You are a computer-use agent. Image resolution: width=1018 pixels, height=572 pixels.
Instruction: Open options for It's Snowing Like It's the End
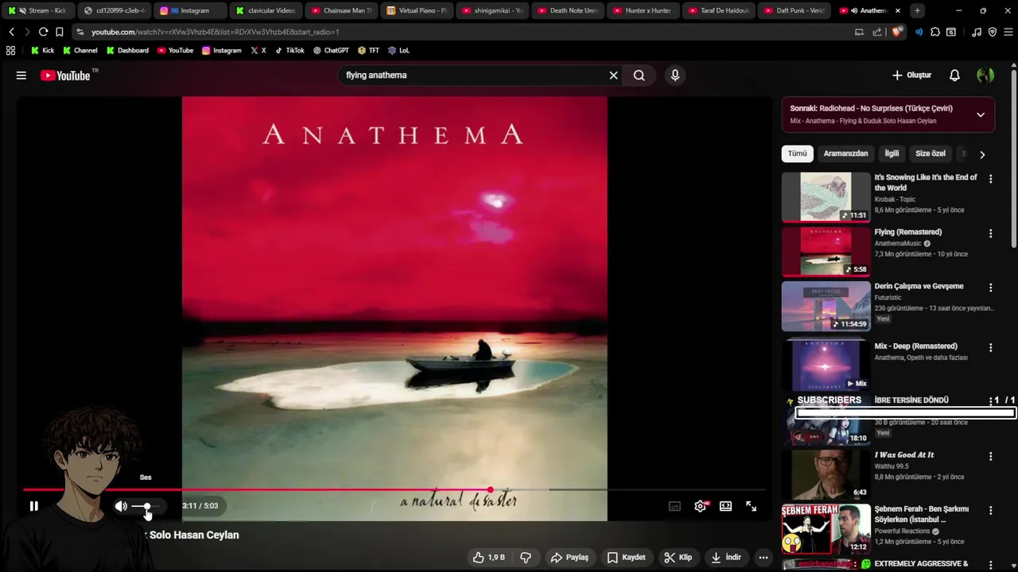[990, 179]
